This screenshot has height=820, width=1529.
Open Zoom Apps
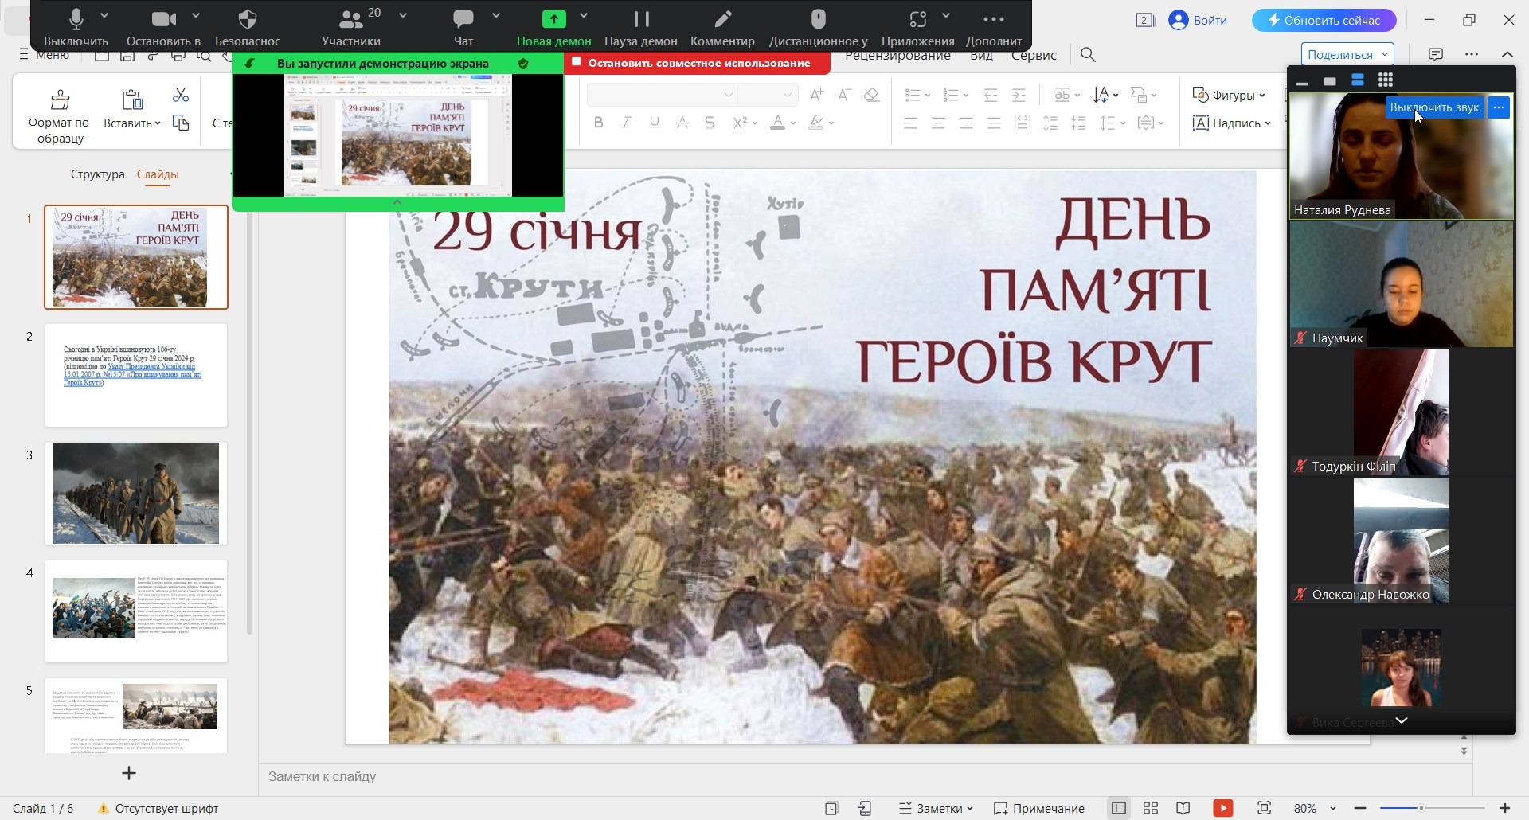917,28
